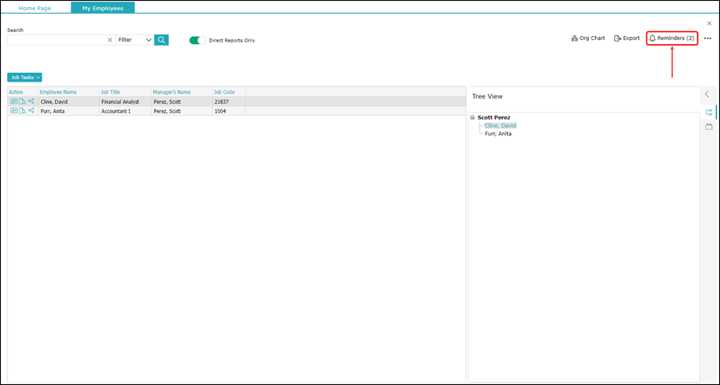Select the My Employees tab
Screen dimensions: 720x385
point(103,8)
